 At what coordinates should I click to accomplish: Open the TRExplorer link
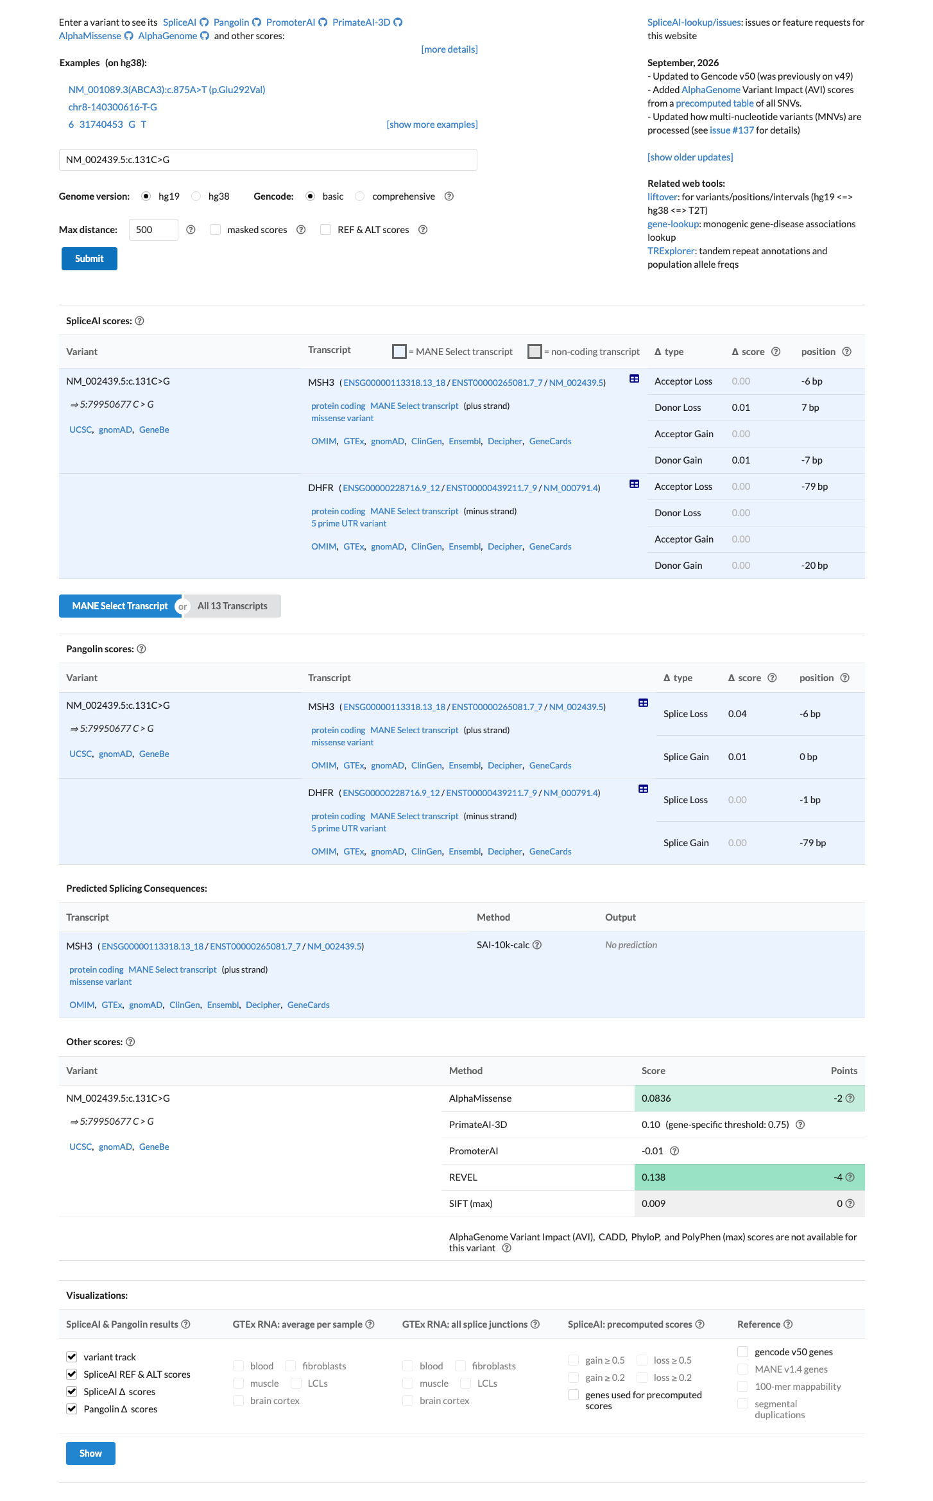671,251
